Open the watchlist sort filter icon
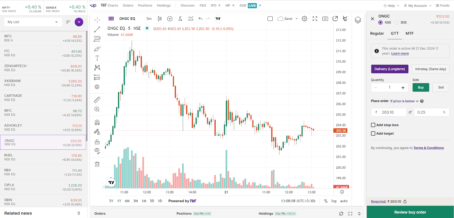 (x=68, y=22)
